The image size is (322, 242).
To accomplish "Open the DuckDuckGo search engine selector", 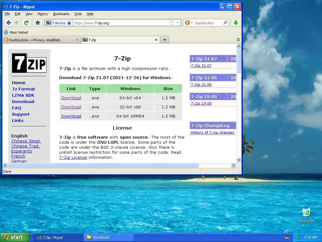I will 189,23.
